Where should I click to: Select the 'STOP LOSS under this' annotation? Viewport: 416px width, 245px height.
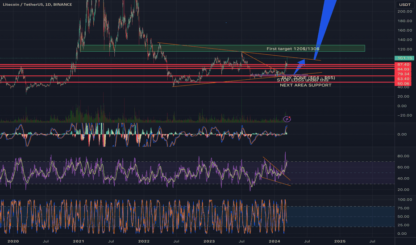pos(303,80)
